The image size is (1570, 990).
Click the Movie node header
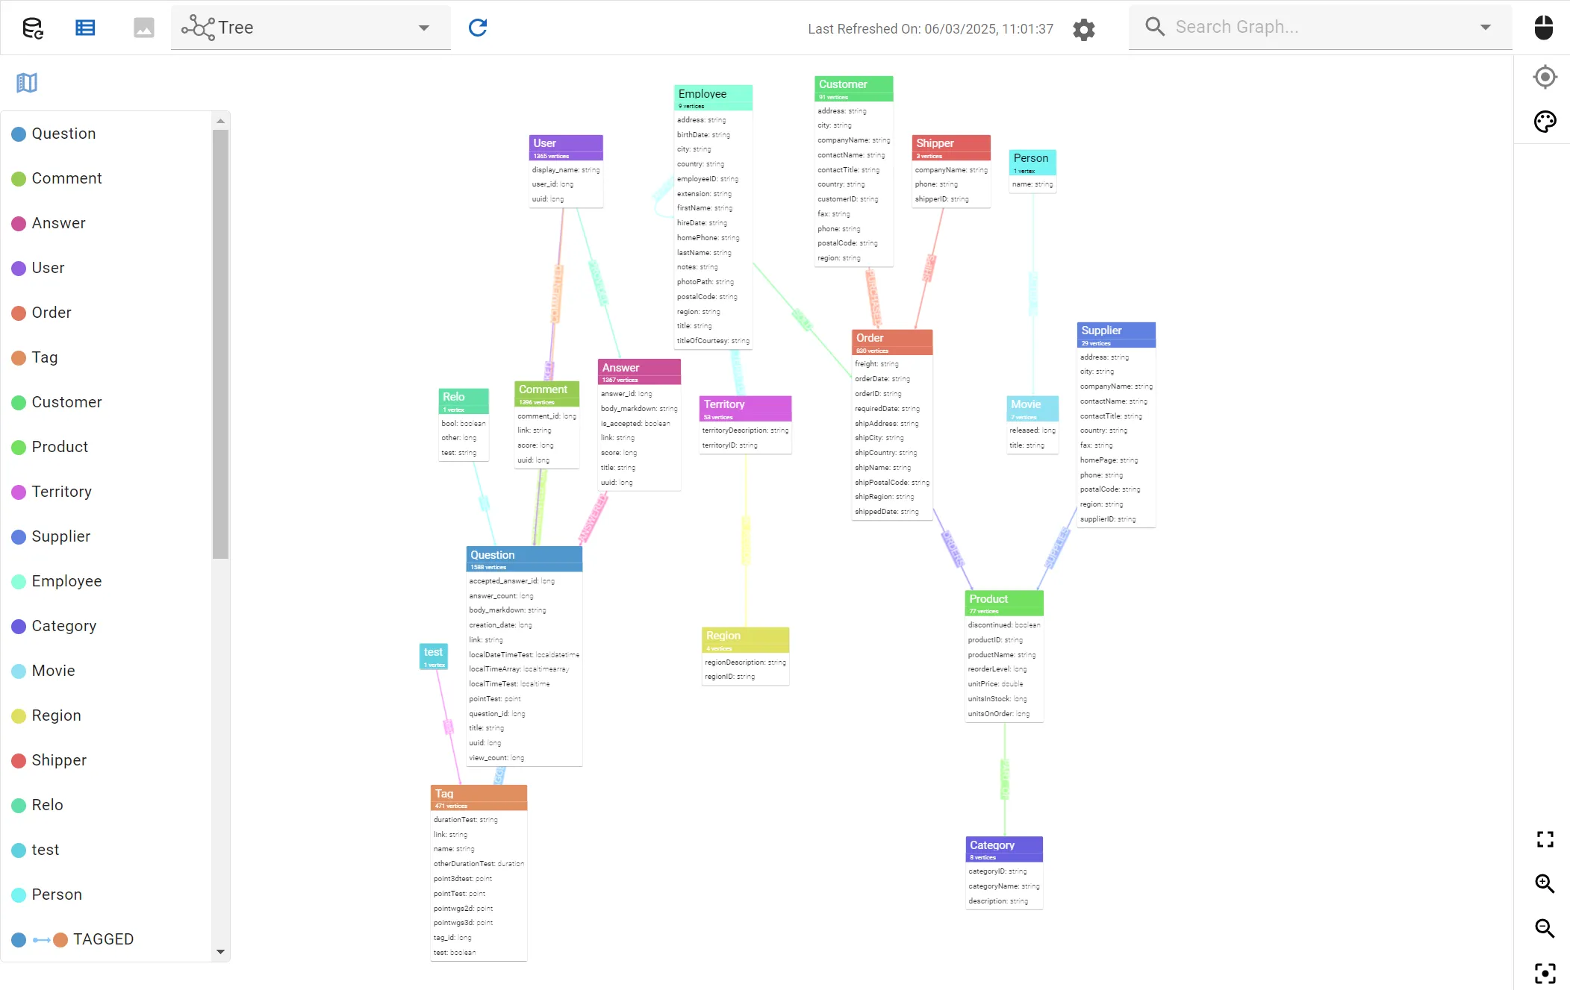coord(1032,409)
